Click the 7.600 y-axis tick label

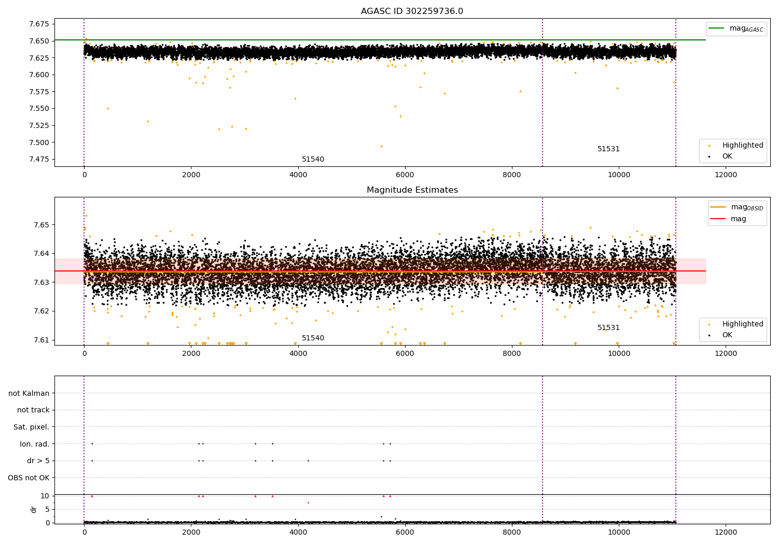point(39,75)
